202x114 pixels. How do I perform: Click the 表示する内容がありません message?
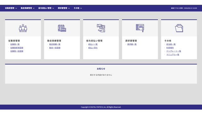click(x=101, y=75)
